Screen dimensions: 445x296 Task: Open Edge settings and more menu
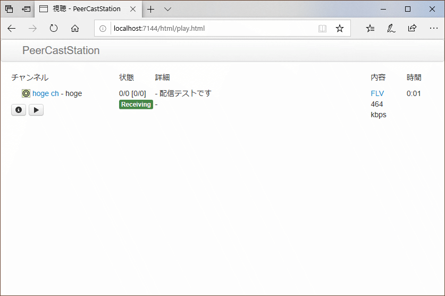pos(434,28)
